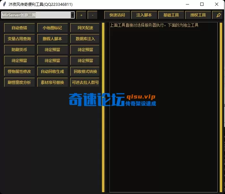225x194 pixels.
Task: Open the 基础工具 menu
Action: (x=171, y=15)
